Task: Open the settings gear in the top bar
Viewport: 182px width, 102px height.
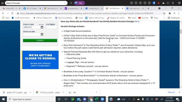Action: click(179, 3)
